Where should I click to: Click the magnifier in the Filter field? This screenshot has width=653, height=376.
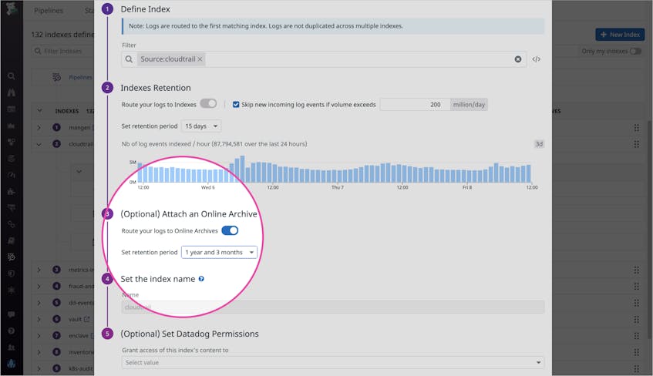coord(129,59)
